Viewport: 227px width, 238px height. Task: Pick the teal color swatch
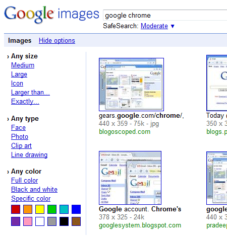tap(64, 209)
